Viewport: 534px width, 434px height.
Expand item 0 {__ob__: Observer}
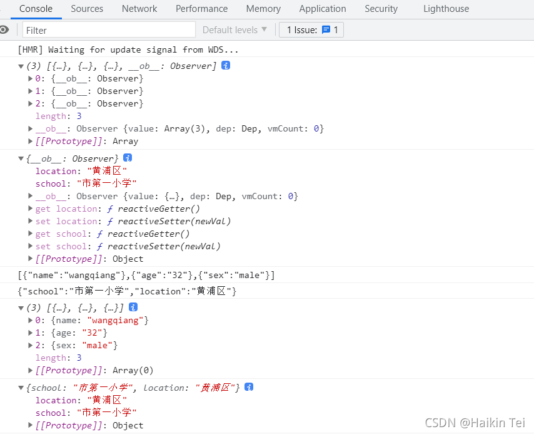(x=30, y=78)
